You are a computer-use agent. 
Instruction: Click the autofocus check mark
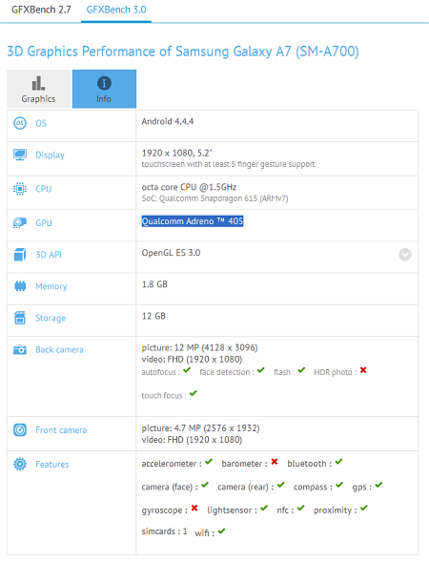click(187, 370)
